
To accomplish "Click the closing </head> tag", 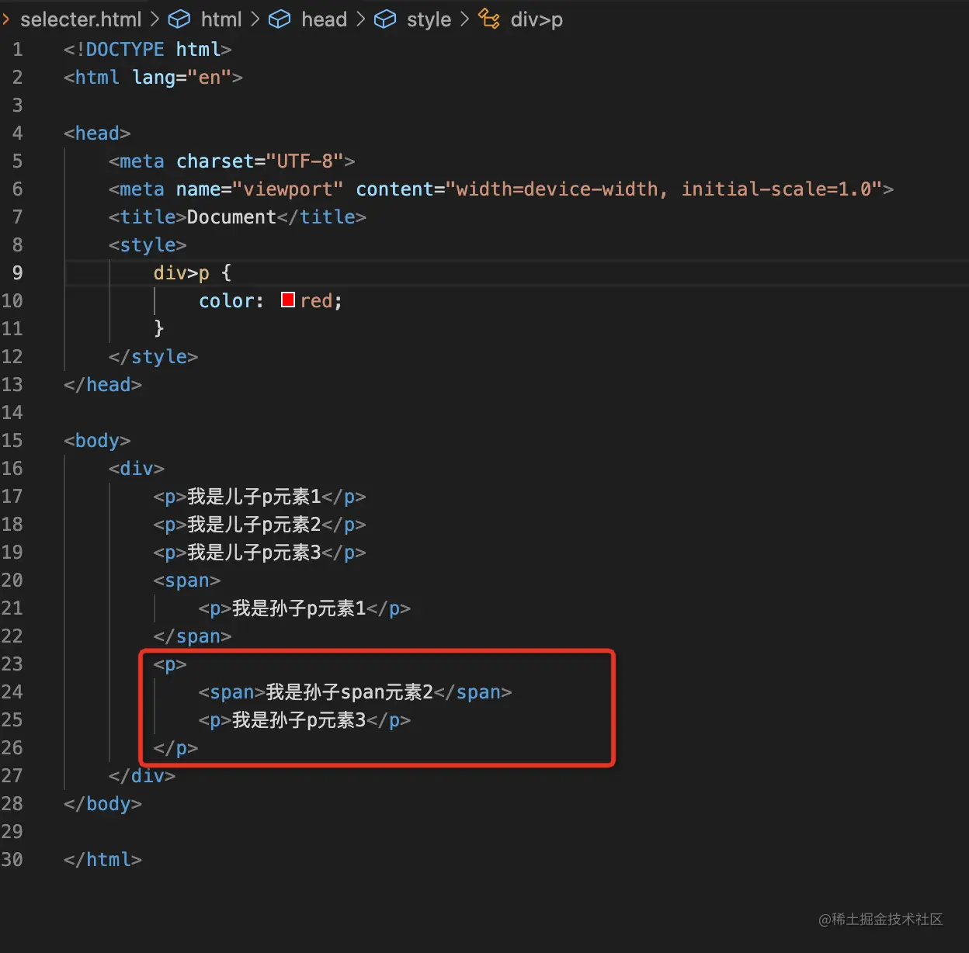I will [102, 385].
